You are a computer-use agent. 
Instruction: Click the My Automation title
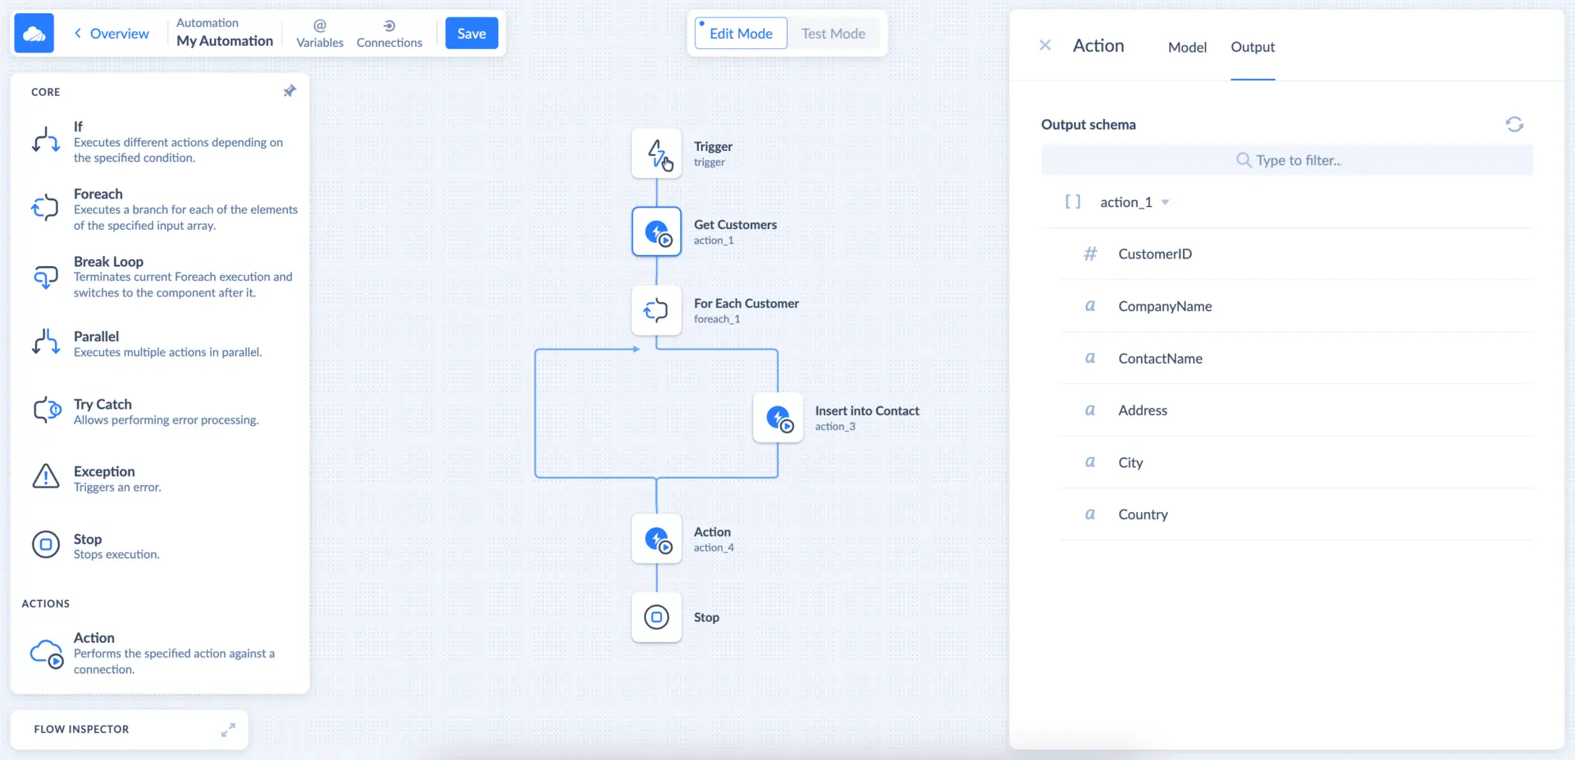pyautogui.click(x=225, y=41)
